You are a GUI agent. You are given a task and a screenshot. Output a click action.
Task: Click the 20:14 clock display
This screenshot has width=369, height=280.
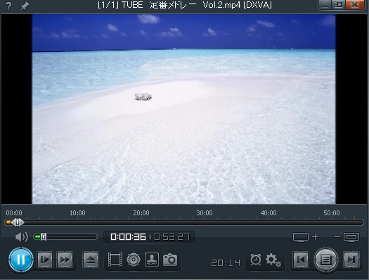226,262
